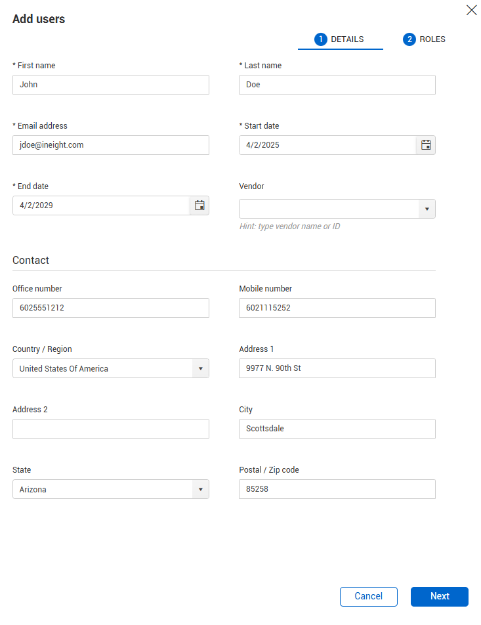
Task: Click the empty Address 2 field
Action: pos(111,429)
